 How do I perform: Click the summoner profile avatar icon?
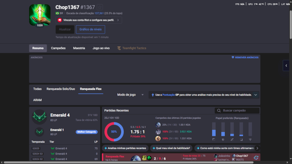pyautogui.click(x=40, y=15)
